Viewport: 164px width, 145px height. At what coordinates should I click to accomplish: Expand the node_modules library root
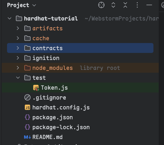[18, 68]
